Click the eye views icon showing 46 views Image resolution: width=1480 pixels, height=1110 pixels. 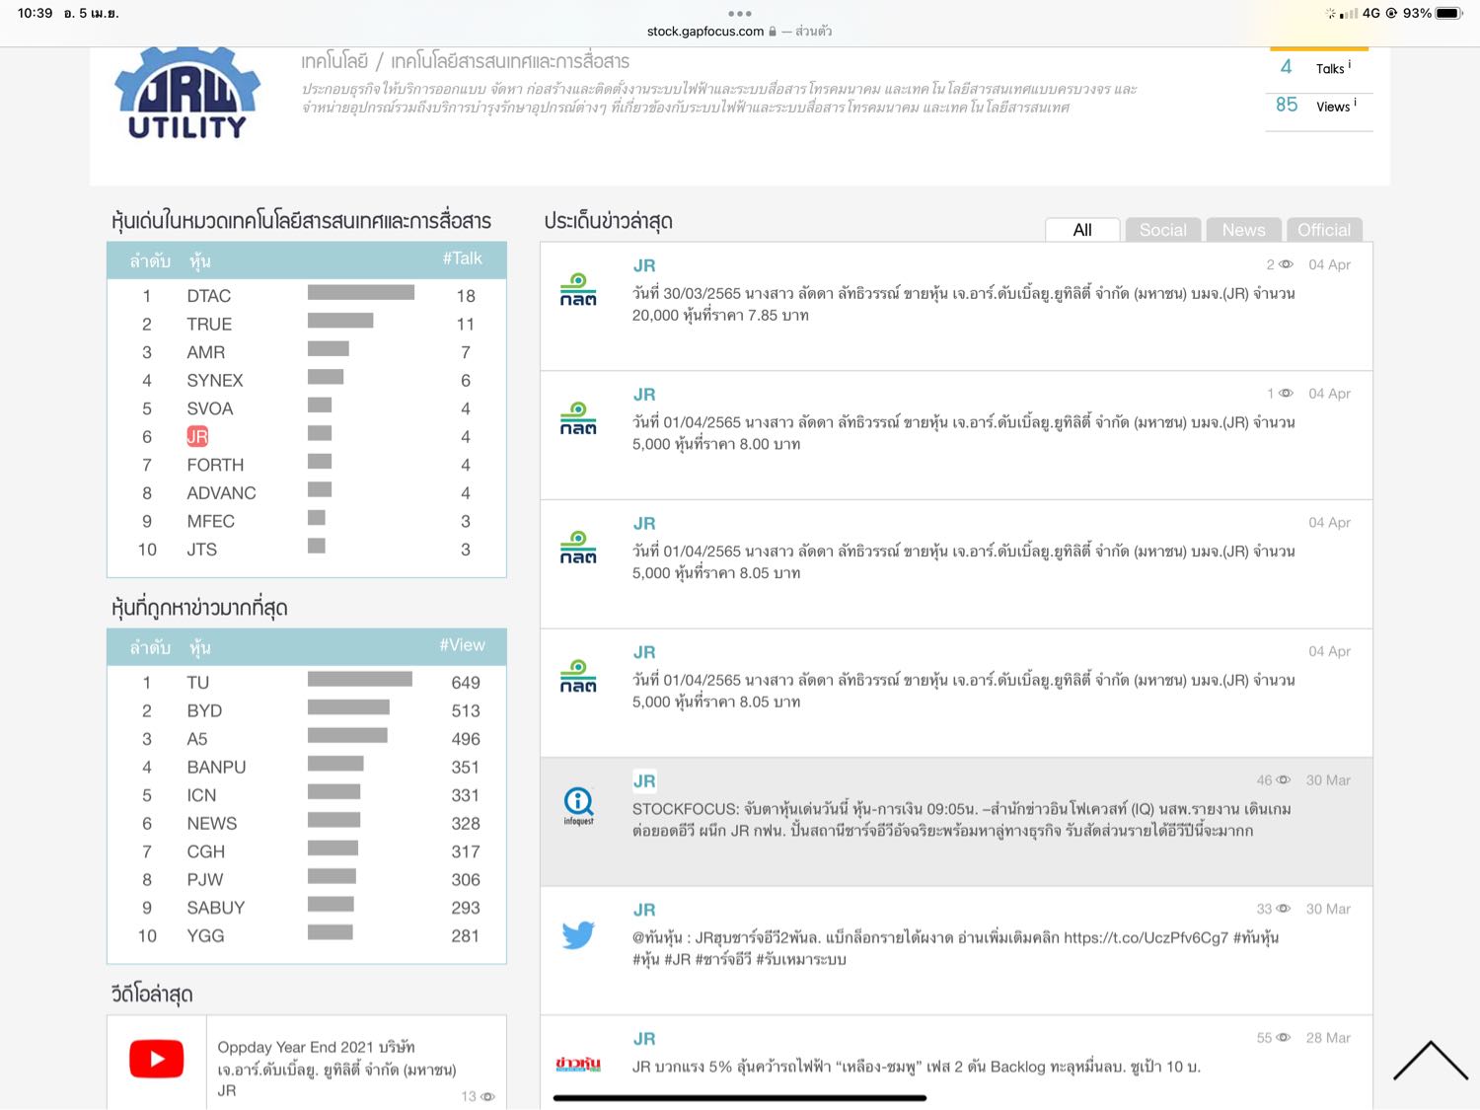pyautogui.click(x=1283, y=780)
